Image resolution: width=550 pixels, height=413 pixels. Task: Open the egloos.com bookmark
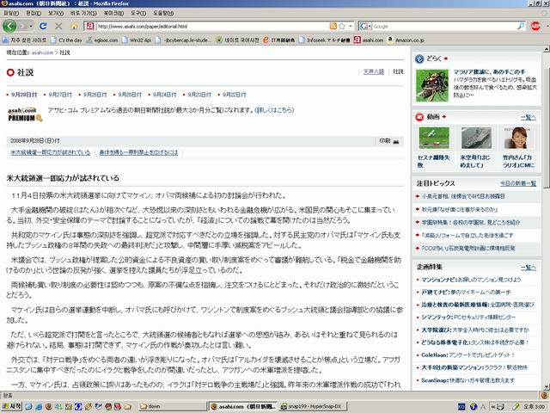[x=102, y=40]
